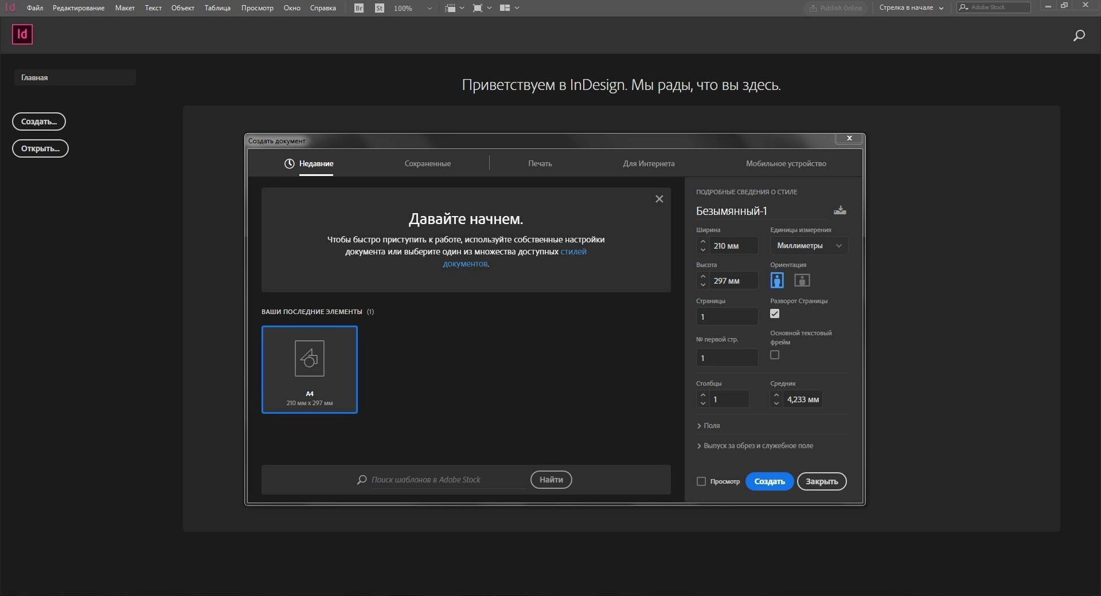Select the Главная item in the sidebar
This screenshot has height=596, width=1101.
tap(75, 77)
